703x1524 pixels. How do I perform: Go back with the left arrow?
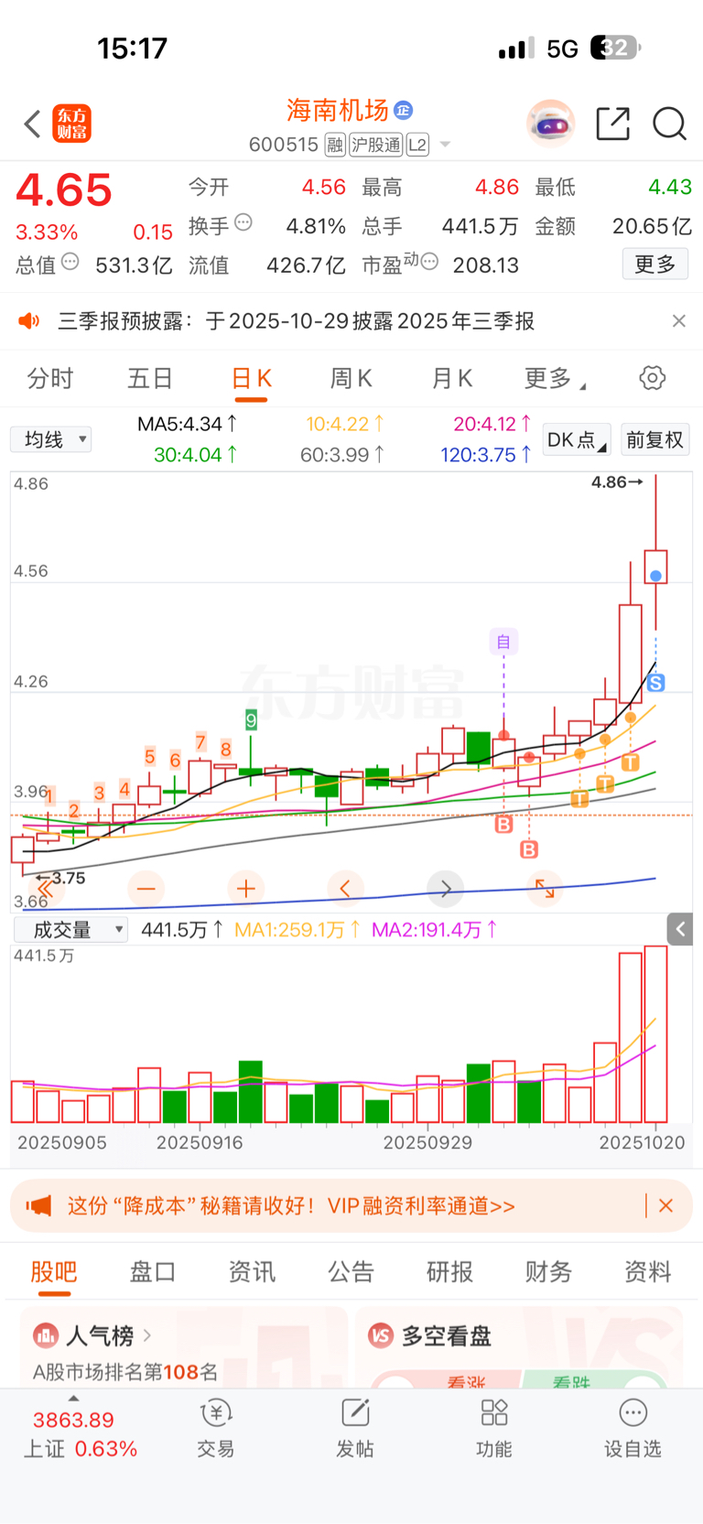point(33,124)
